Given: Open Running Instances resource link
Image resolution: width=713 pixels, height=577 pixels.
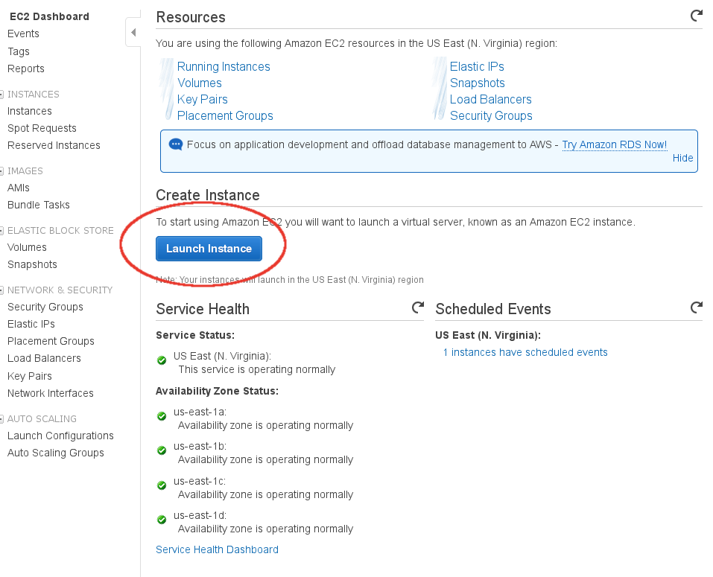Looking at the screenshot, I should click(224, 66).
